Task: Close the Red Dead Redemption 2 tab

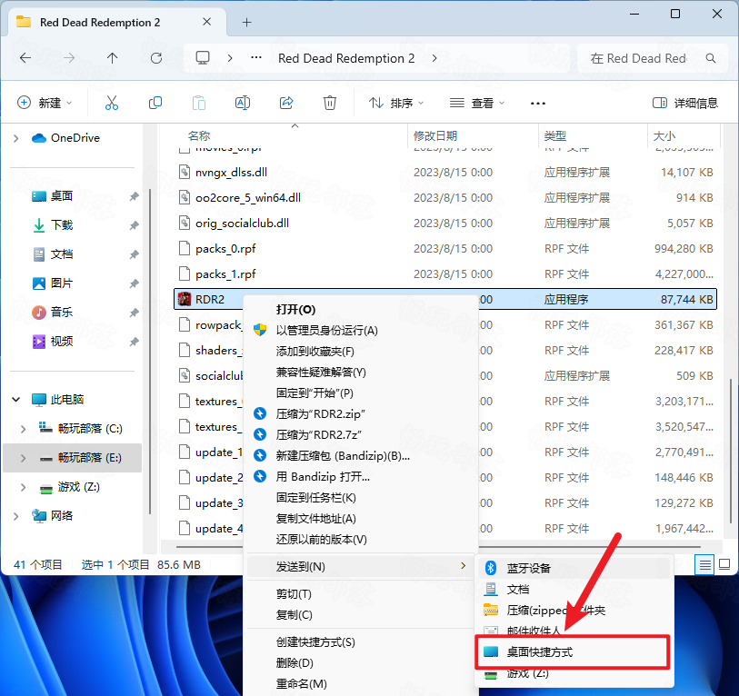Action: (206, 22)
